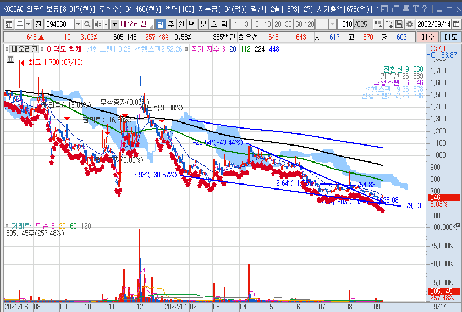Toggle the 코 KOSDAQ market marker
The width and height of the screenshot is (462, 312).
(115, 24)
